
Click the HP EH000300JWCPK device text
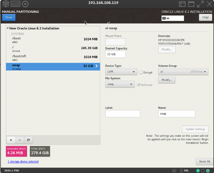[172, 40]
